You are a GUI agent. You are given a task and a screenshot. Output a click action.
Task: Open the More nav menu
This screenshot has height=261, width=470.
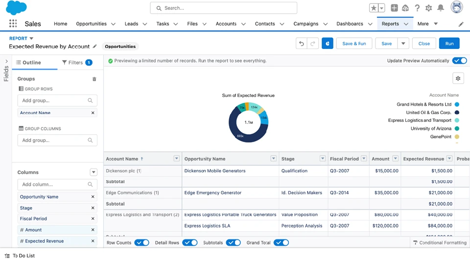click(427, 24)
